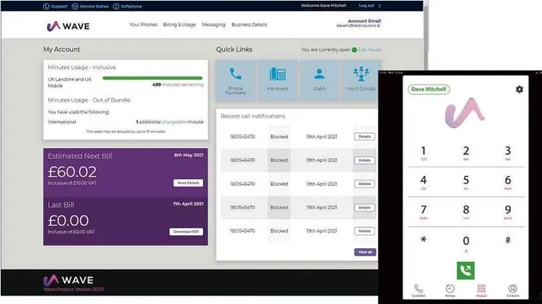Open the Hardware quick link
The height and width of the screenshot is (304, 542).
pyautogui.click(x=278, y=79)
